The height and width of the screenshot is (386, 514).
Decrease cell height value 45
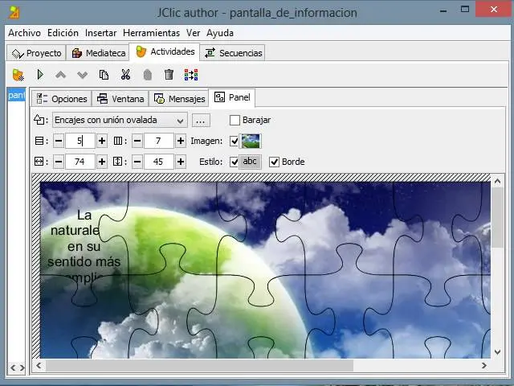click(x=137, y=162)
